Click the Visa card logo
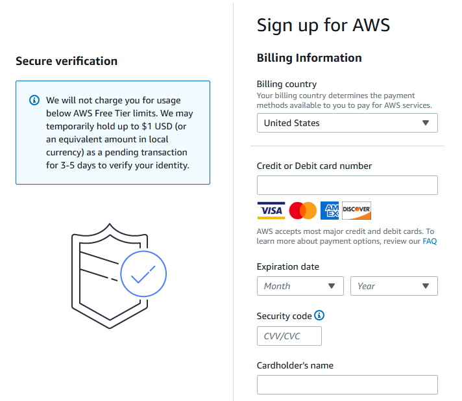Viewport: 462px width, 401px height. [x=271, y=211]
